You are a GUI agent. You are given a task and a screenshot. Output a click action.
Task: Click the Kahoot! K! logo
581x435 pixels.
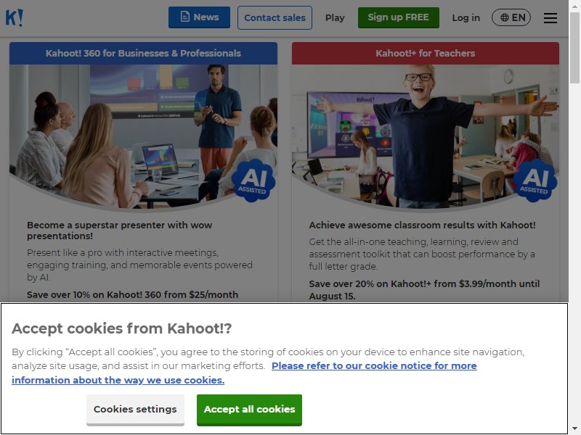(x=14, y=17)
